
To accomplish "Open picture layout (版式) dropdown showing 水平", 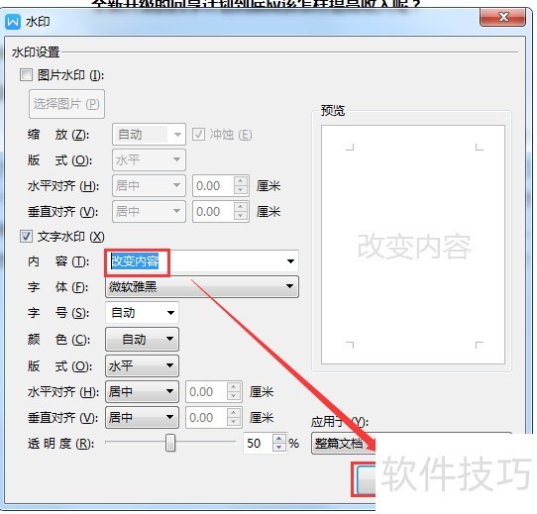I will [149, 159].
